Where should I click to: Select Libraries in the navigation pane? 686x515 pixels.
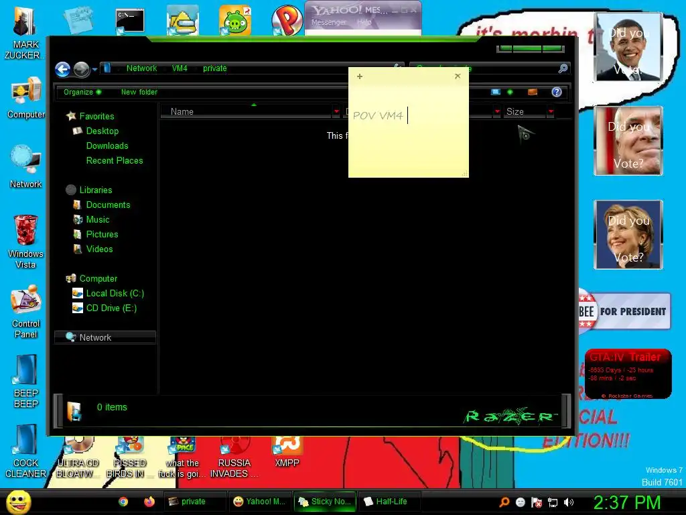click(95, 190)
